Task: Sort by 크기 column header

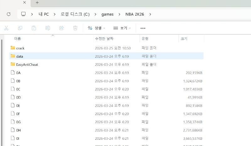Action: pos(184,39)
